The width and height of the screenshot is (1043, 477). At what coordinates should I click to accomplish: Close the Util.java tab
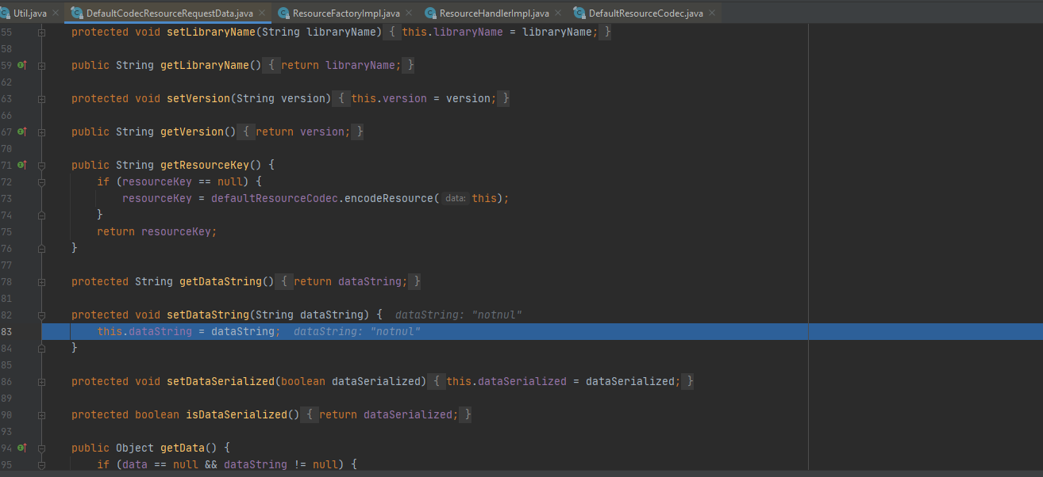[x=56, y=13]
